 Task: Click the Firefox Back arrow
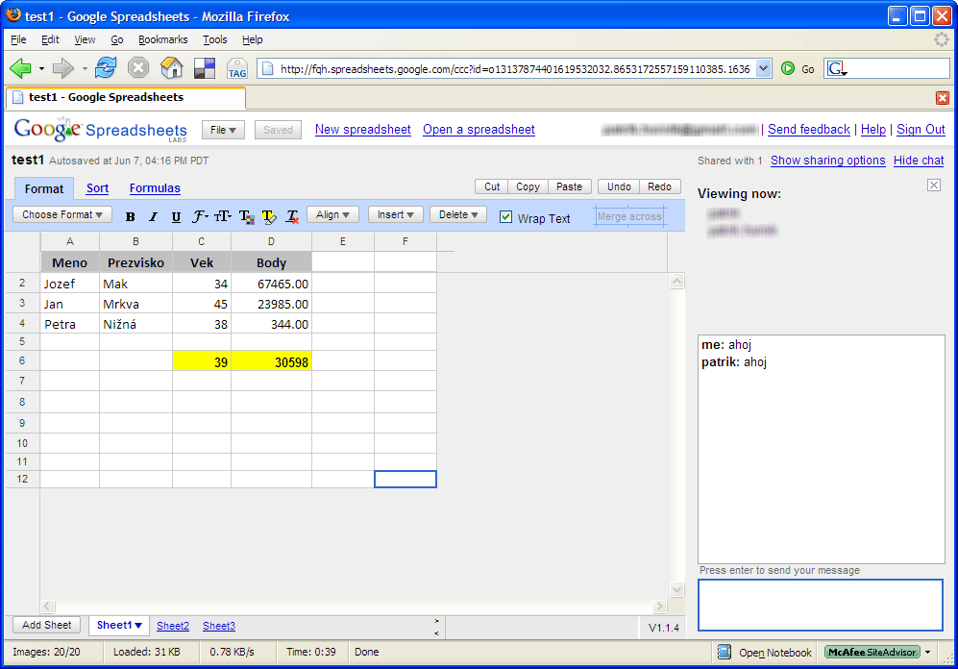(21, 68)
